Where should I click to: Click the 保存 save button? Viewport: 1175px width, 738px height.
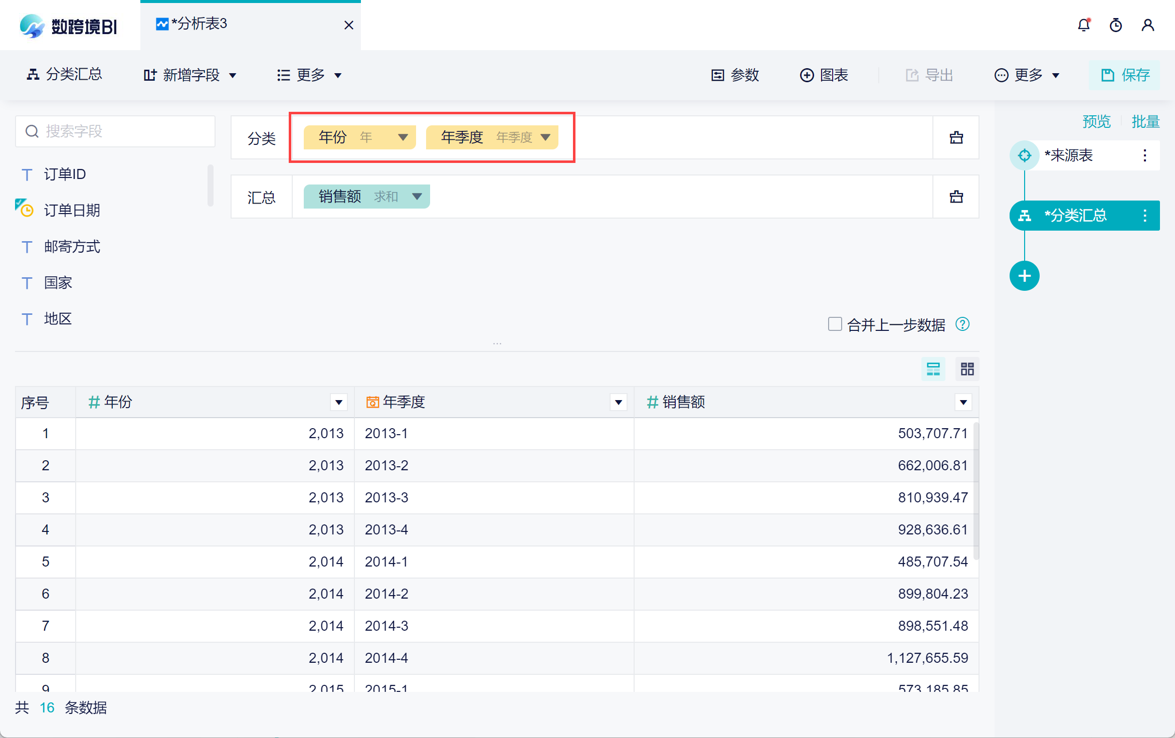tap(1124, 75)
